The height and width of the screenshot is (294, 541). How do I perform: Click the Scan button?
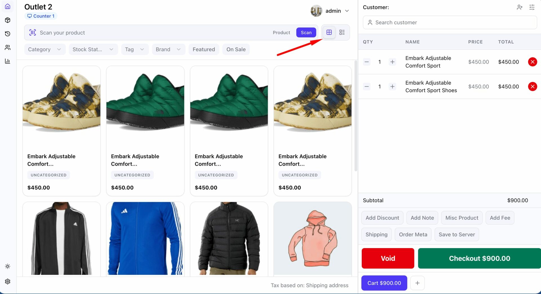tap(306, 32)
